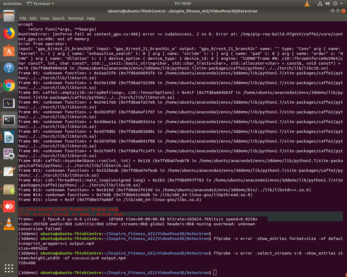The height and width of the screenshot is (277, 347).
Task: Click the "Conversion failed!" line
Action: click(x=40, y=229)
